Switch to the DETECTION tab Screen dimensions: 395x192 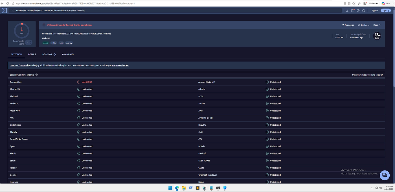(x=16, y=54)
